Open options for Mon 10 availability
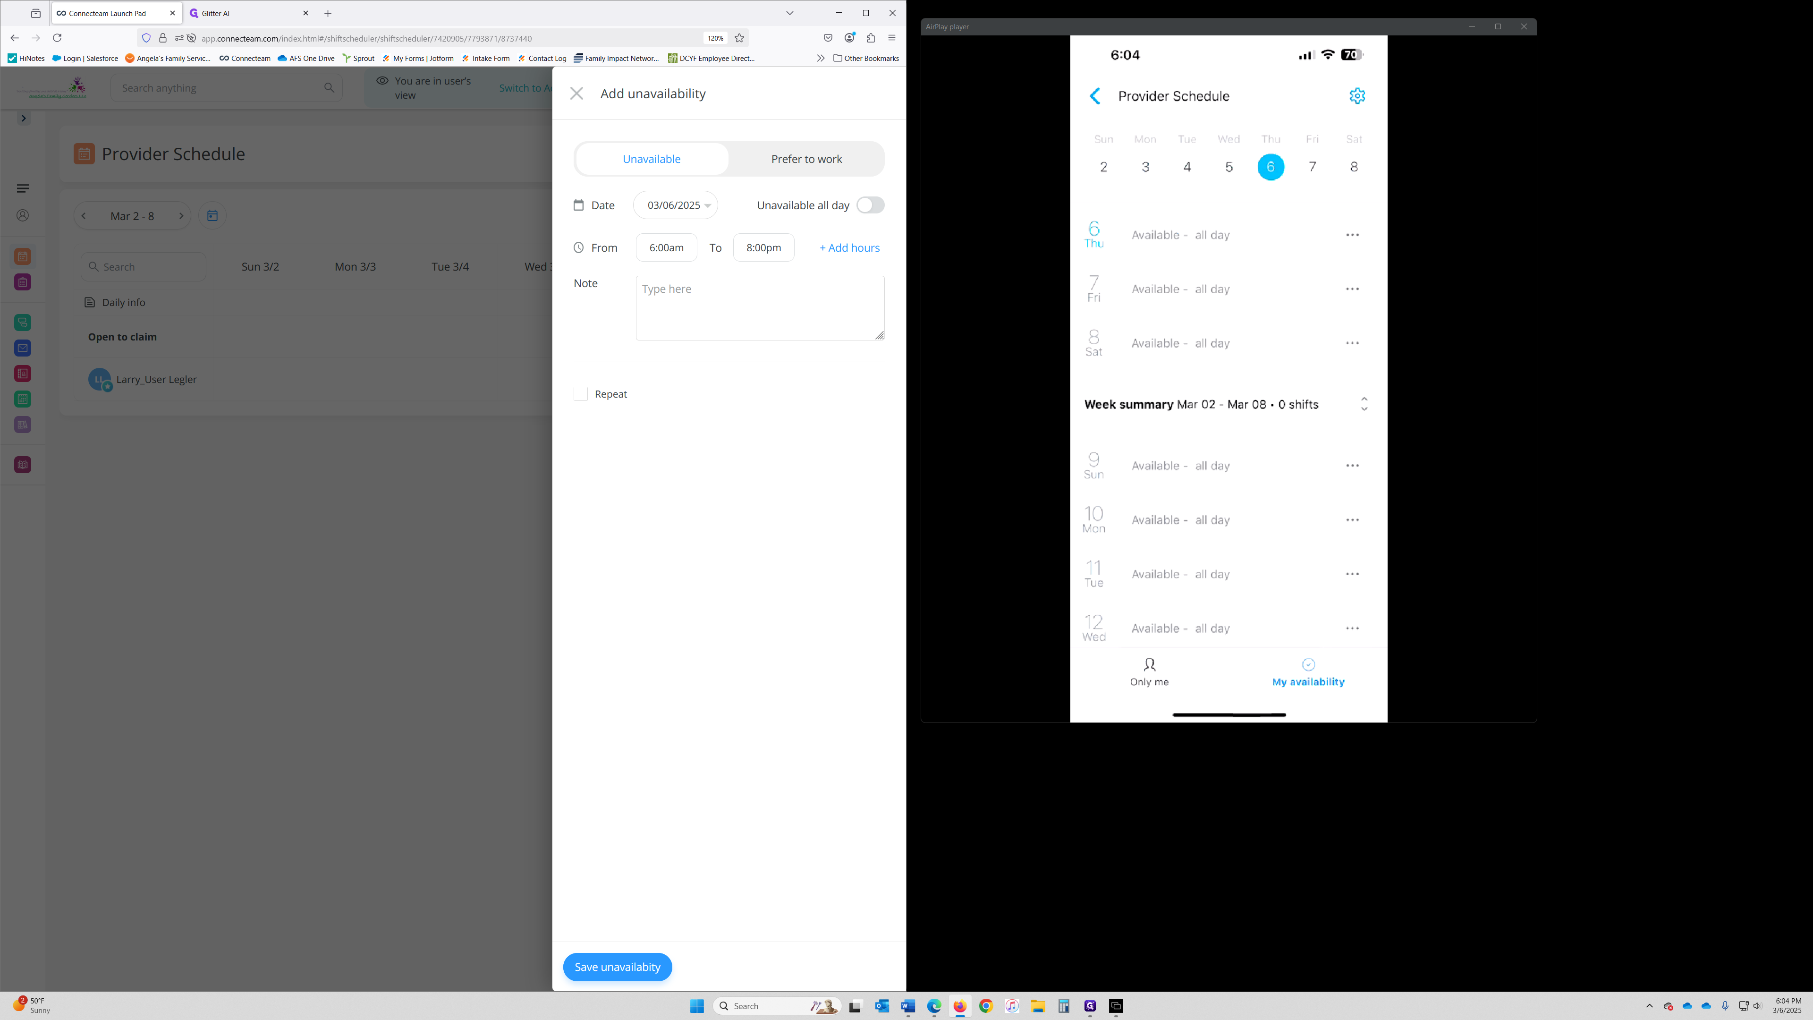1813x1020 pixels. pos(1352,520)
